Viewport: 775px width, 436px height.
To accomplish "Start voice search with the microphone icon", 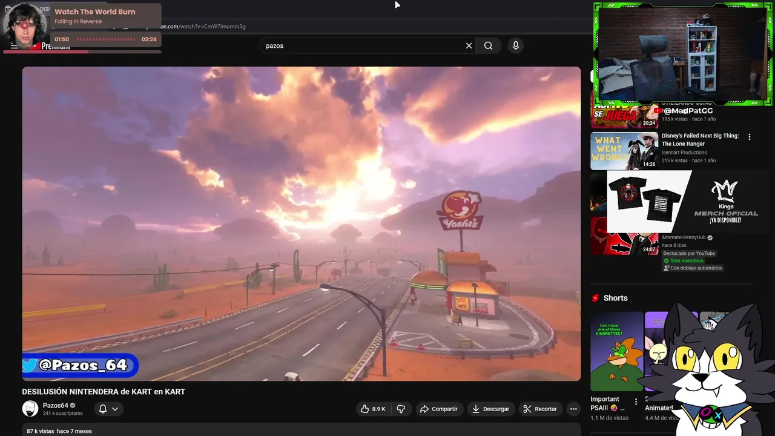I will 515,45.
